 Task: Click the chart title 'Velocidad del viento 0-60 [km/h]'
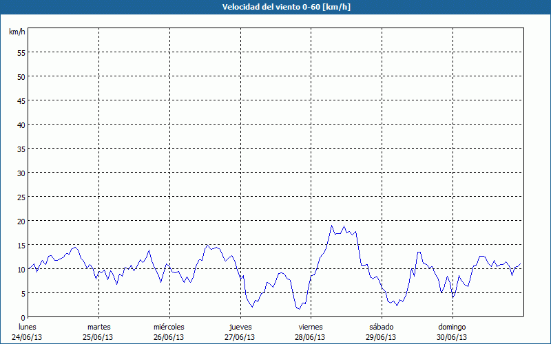[275, 7]
